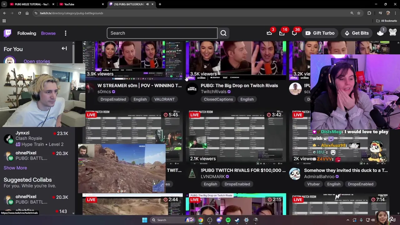Screen dimensions: 400x225
Task: Open whispers icon with 36 badge
Action: click(x=294, y=33)
